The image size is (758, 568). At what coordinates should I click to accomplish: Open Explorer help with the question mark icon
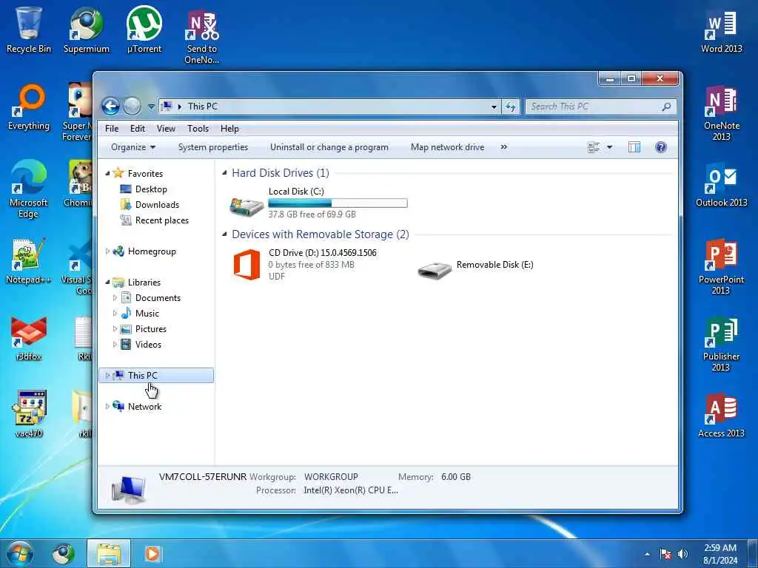point(661,147)
